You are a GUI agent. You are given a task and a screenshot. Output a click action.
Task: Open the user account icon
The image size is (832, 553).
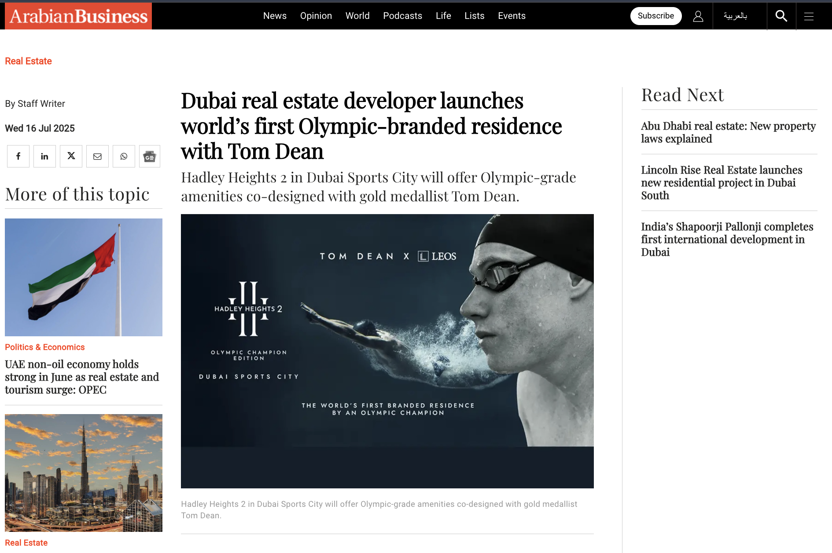pos(698,16)
